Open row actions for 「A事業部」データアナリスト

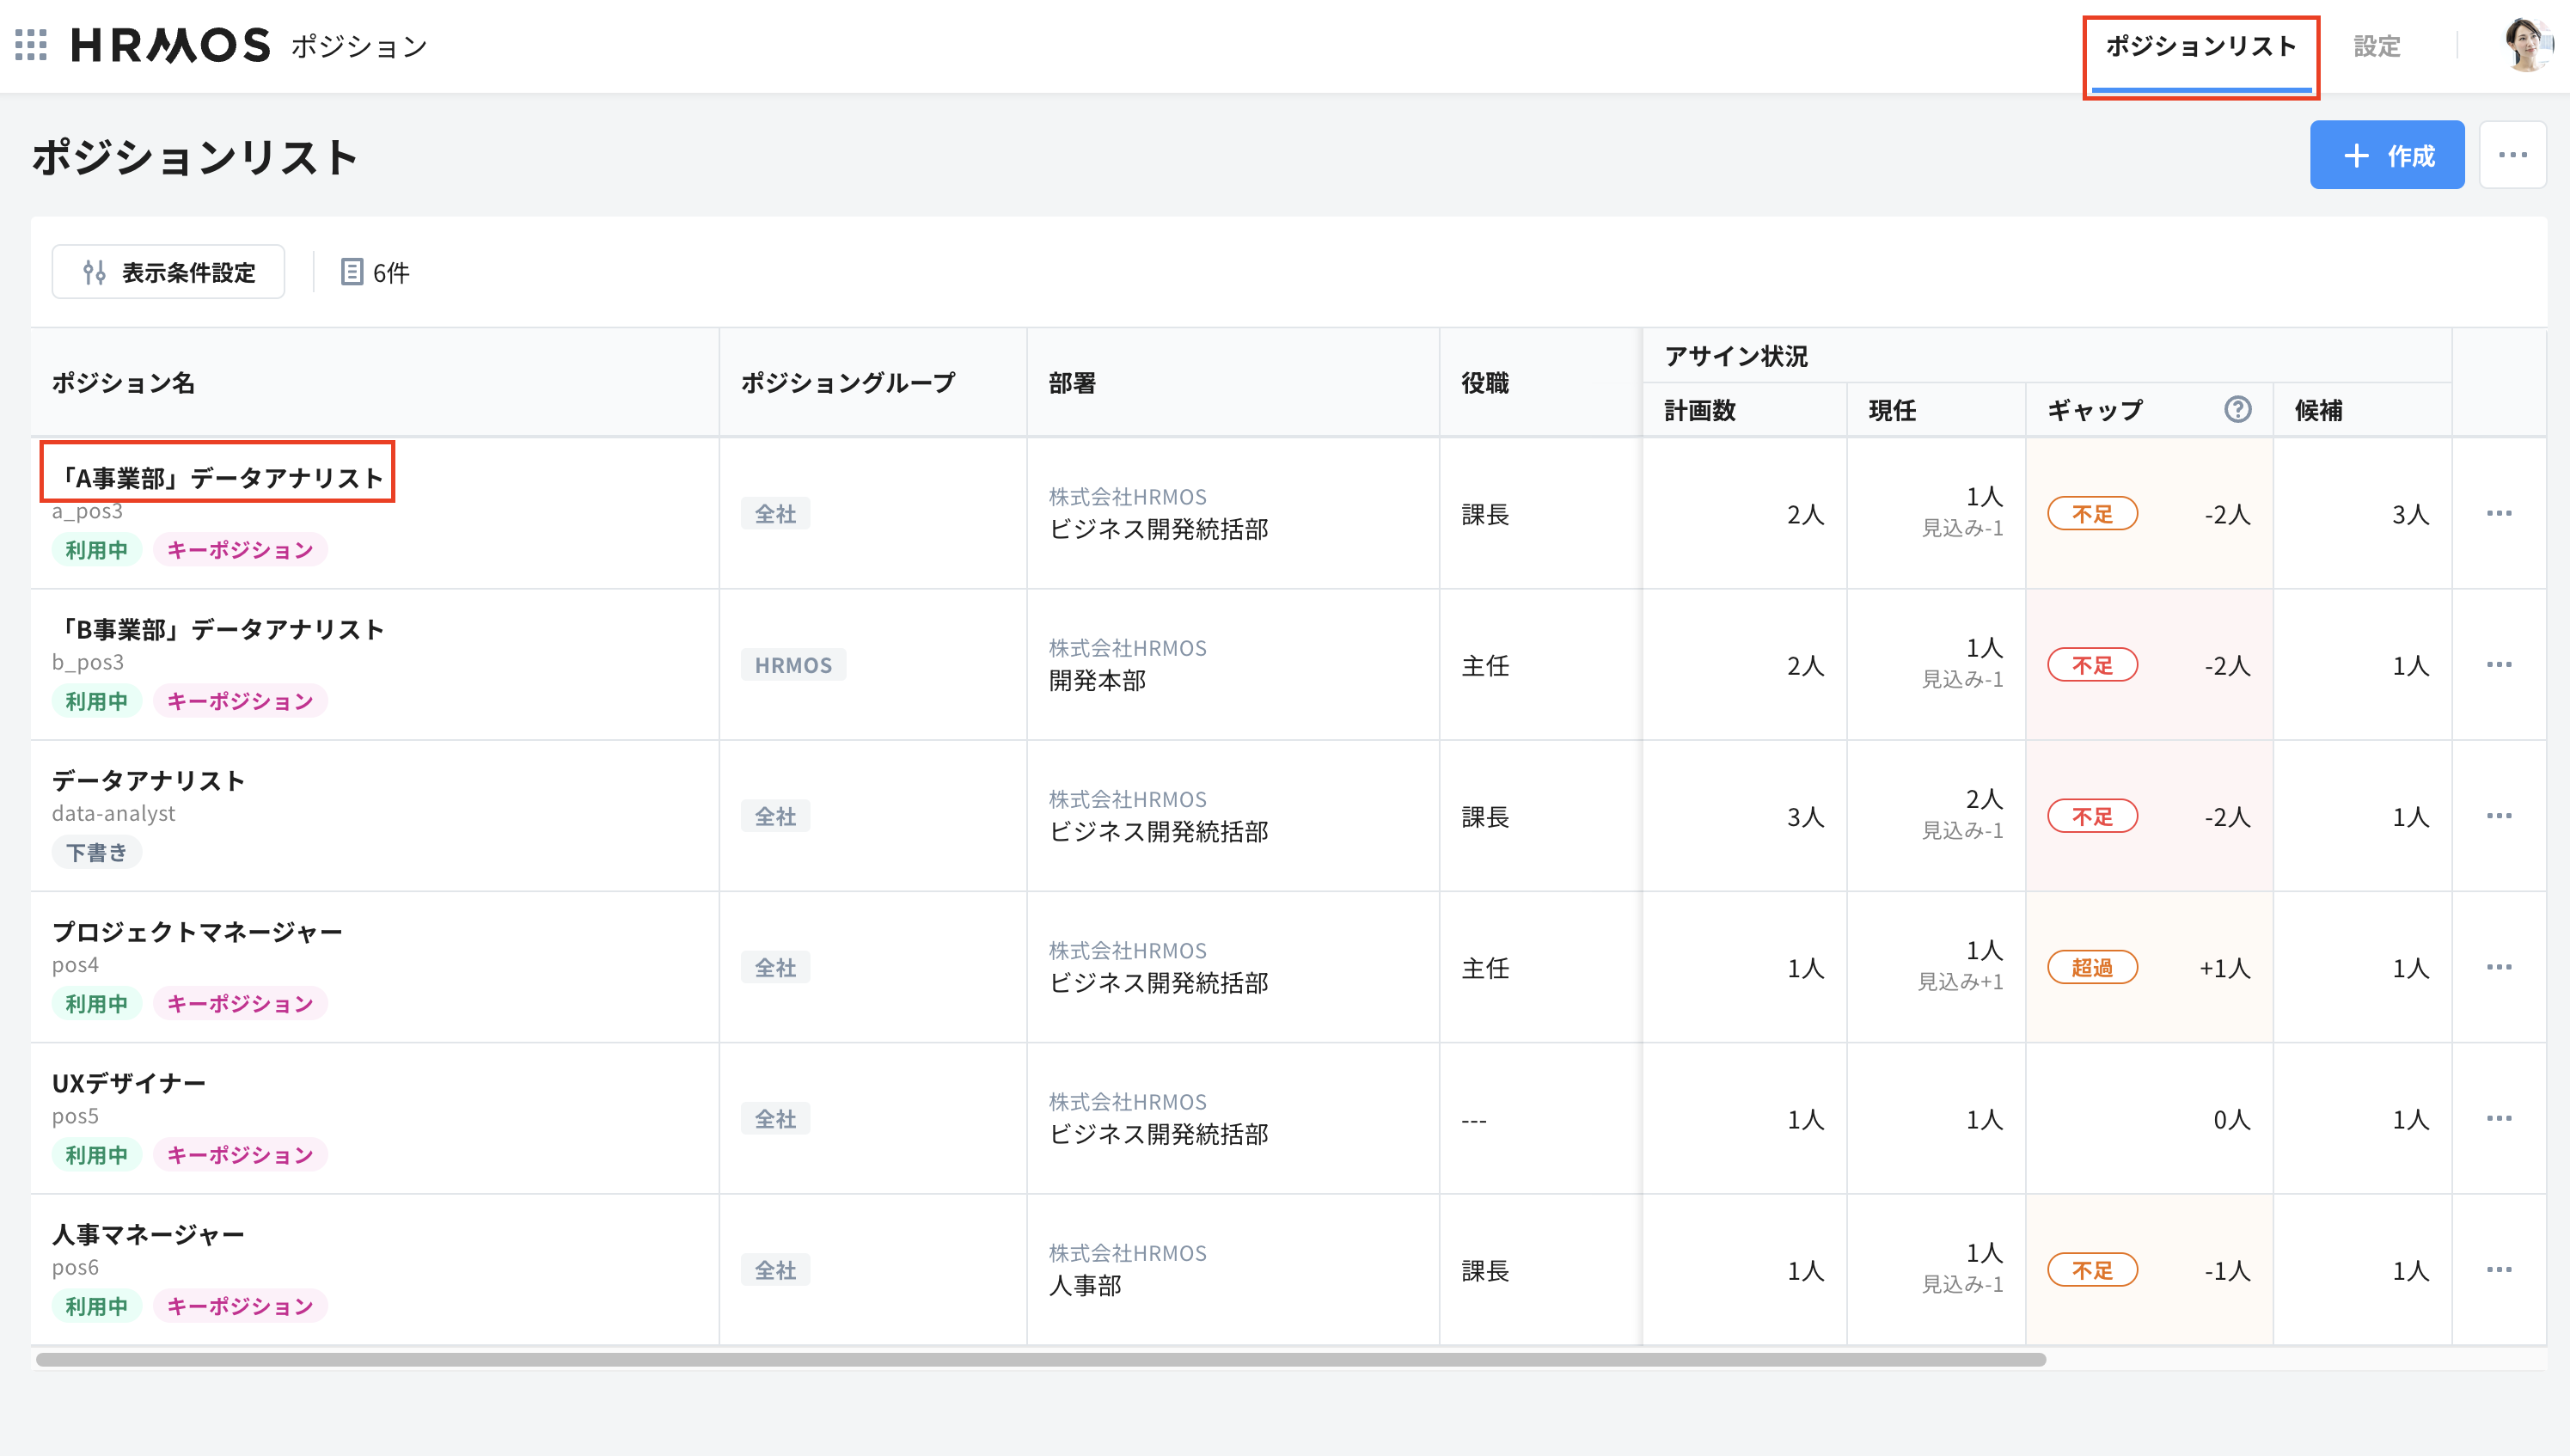tap(2499, 513)
